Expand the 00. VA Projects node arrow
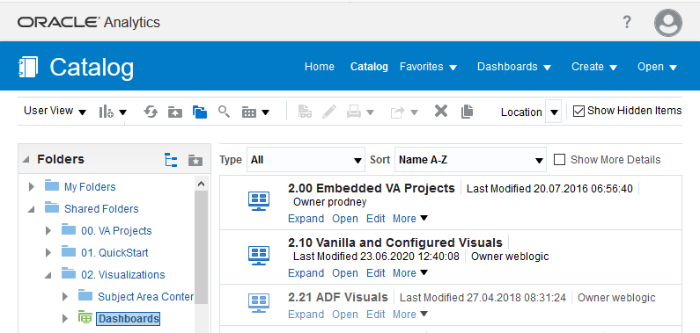 pyautogui.click(x=48, y=231)
